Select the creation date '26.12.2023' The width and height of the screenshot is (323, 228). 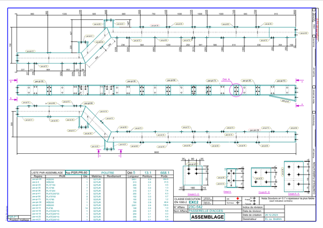272,215
